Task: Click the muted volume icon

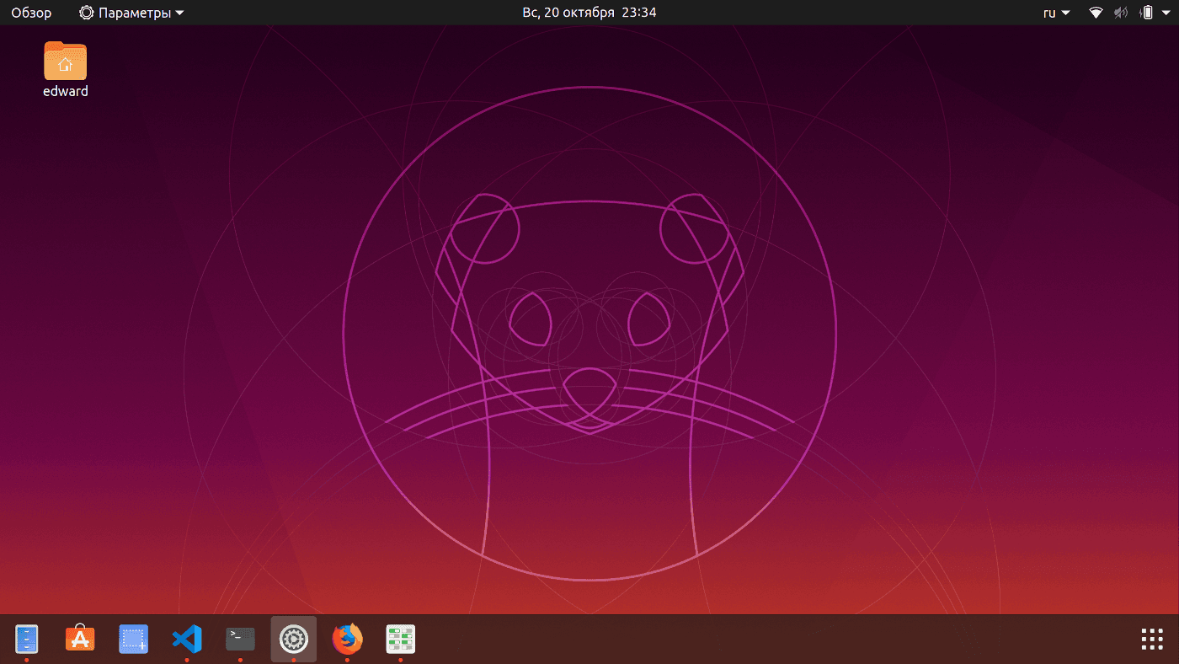Action: [1121, 13]
